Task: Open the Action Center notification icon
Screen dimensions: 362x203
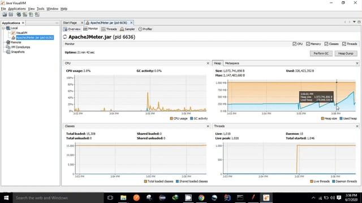Action: pyautogui.click(x=339, y=198)
